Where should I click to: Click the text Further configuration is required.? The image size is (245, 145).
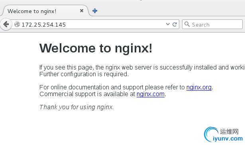[x=84, y=74]
